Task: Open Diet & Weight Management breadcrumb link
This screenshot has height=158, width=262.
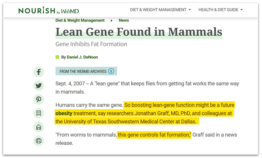Action: (x=80, y=20)
